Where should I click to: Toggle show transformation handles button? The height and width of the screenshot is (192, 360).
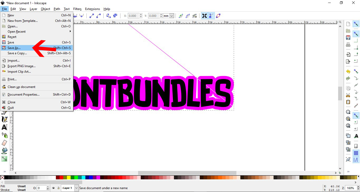click(205, 16)
